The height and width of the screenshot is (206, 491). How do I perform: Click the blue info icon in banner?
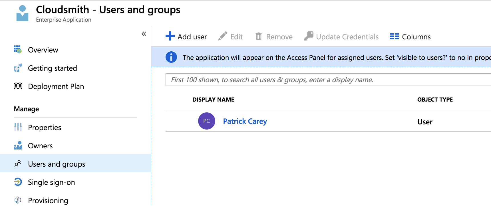coord(171,57)
